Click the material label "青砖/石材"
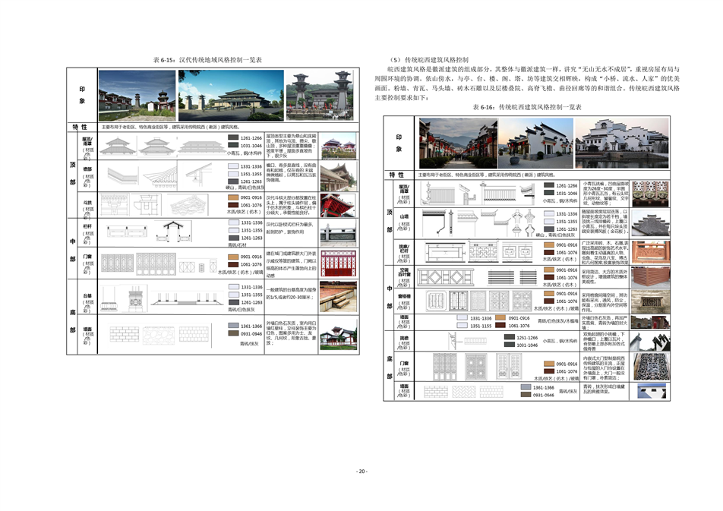723x511 pixels. click(x=236, y=245)
